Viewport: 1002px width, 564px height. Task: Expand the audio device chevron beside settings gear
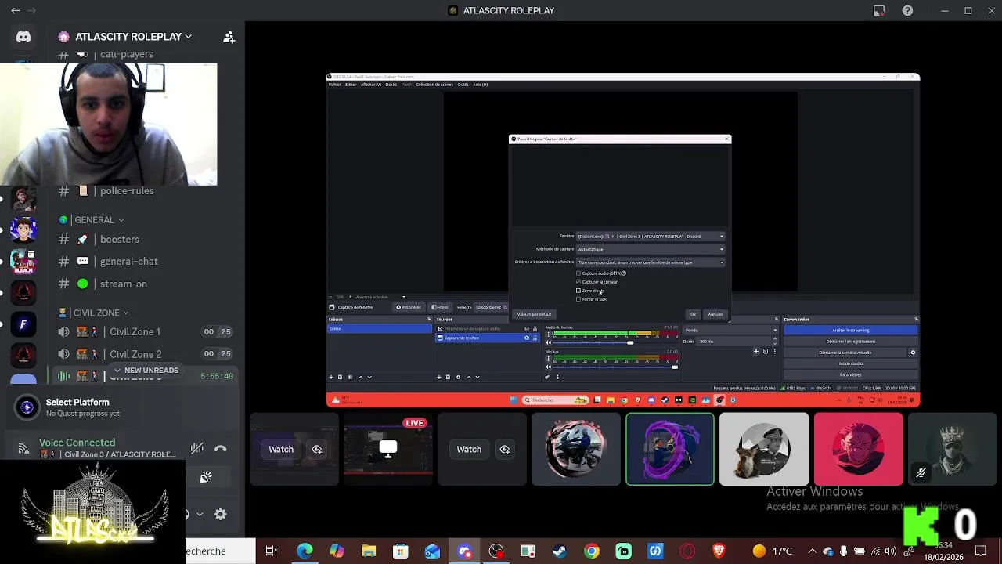200,514
